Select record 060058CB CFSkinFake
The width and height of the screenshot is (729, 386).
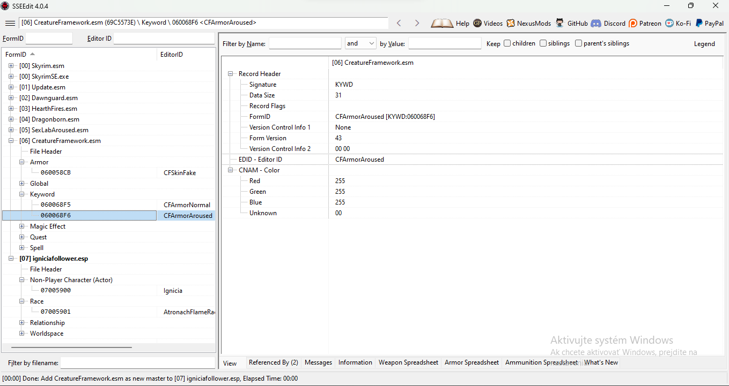click(x=108, y=173)
